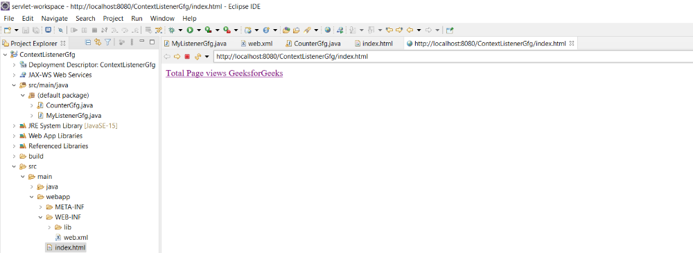This screenshot has width=693, height=253.
Task: Click the Disconnect debug icon
Action: 105,30
